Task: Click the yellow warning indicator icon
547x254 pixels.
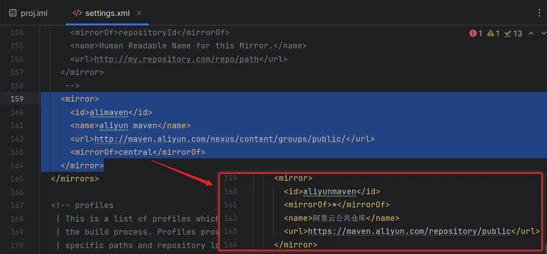Action: click(490, 33)
